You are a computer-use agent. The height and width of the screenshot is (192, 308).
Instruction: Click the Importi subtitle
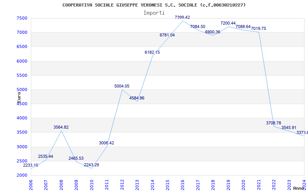pos(154,13)
